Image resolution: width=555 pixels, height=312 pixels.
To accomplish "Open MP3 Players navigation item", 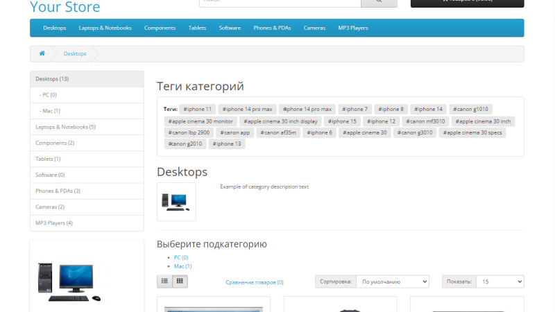I will pos(353,28).
